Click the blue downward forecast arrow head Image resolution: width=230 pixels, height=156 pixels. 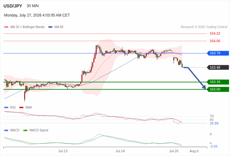204,87
